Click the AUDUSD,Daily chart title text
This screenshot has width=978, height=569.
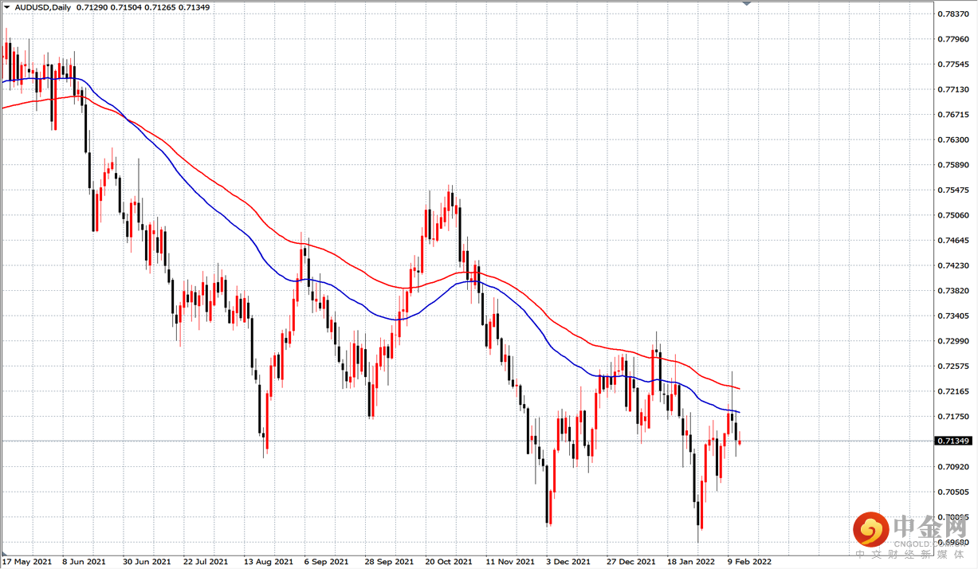[x=42, y=7]
